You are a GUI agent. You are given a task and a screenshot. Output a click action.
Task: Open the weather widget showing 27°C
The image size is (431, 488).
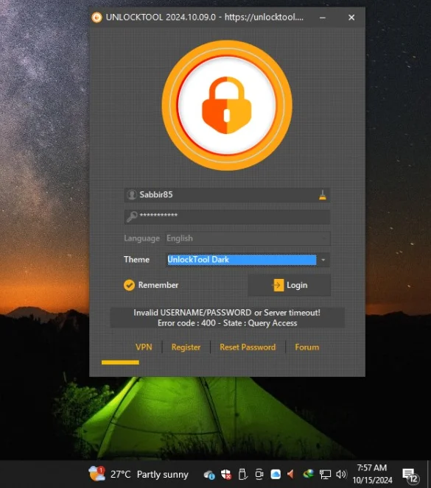(x=139, y=474)
